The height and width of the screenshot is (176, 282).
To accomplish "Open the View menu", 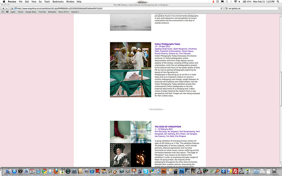I will point(34,1).
